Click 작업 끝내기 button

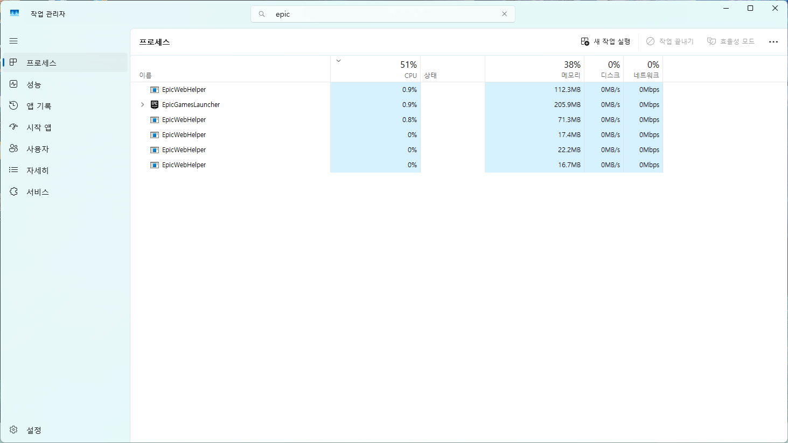[670, 41]
